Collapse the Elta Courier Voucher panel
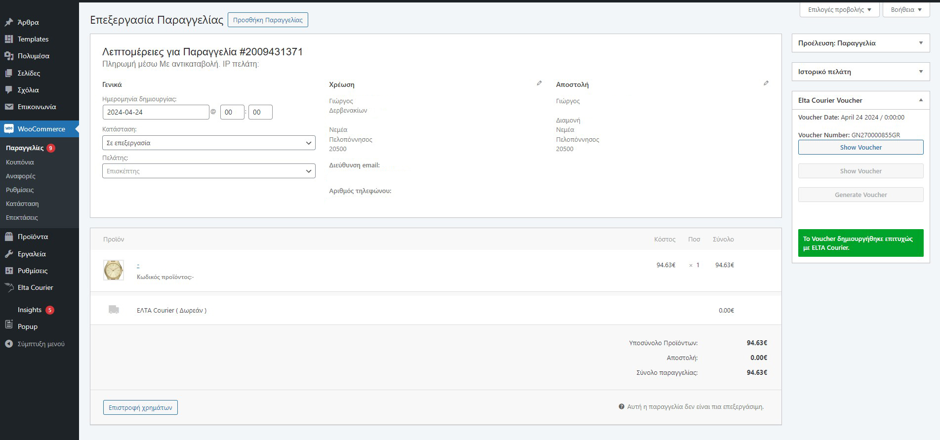The height and width of the screenshot is (440, 940). [x=921, y=100]
